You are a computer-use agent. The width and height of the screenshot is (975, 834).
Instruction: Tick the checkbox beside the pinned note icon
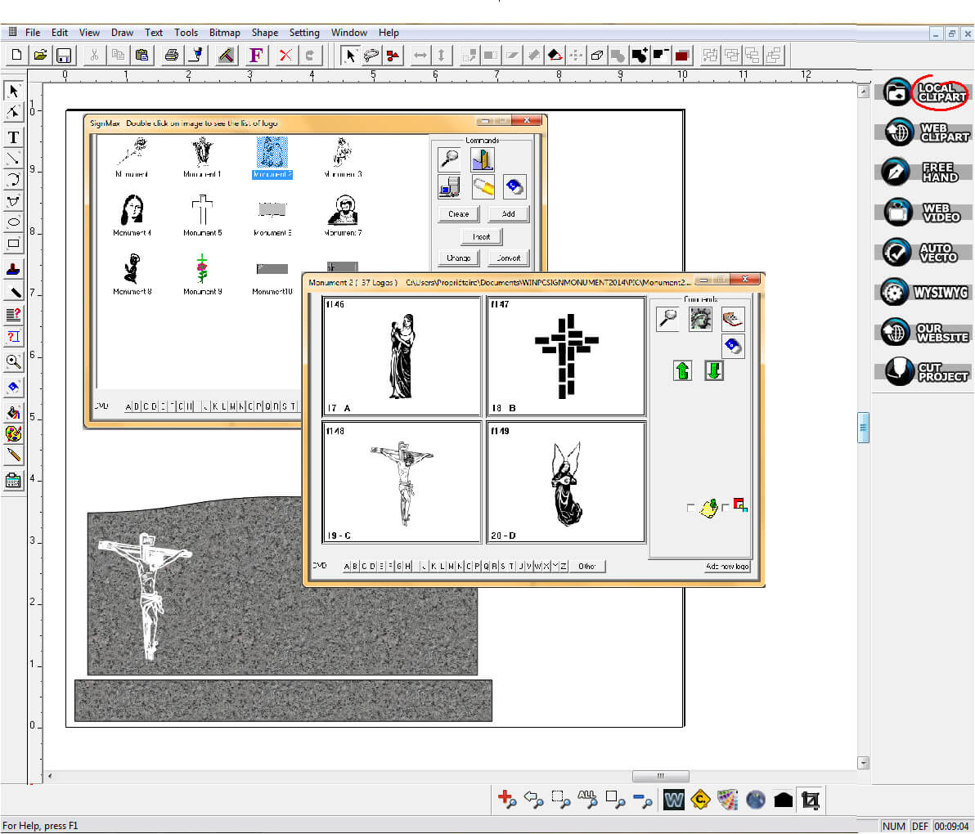tap(691, 509)
